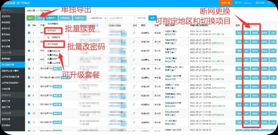
Task: Click the blue 搜索 search button
Action: 153,18
